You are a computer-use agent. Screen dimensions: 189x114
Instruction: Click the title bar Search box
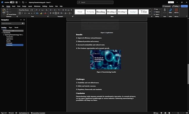(x=95, y=2)
